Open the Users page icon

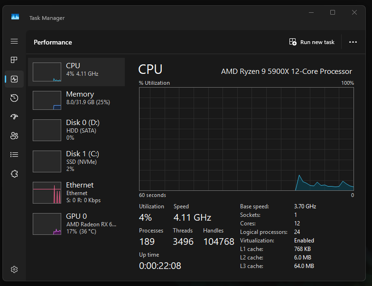pos(14,135)
